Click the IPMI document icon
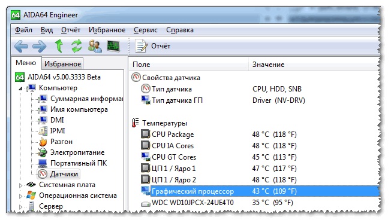Viewport: 391px width, 223px height. pos(43,131)
